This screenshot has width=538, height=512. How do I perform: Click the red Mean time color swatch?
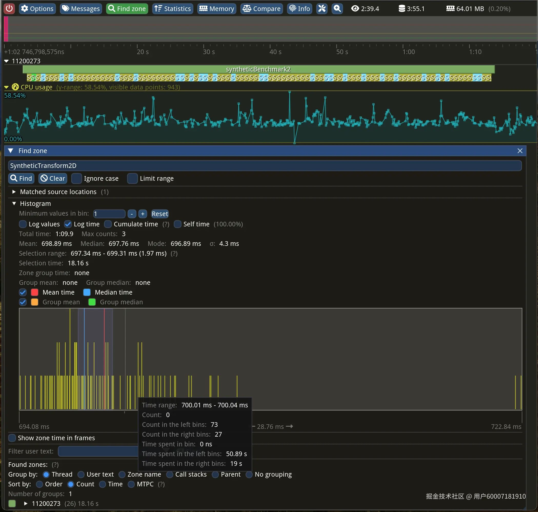tap(35, 292)
